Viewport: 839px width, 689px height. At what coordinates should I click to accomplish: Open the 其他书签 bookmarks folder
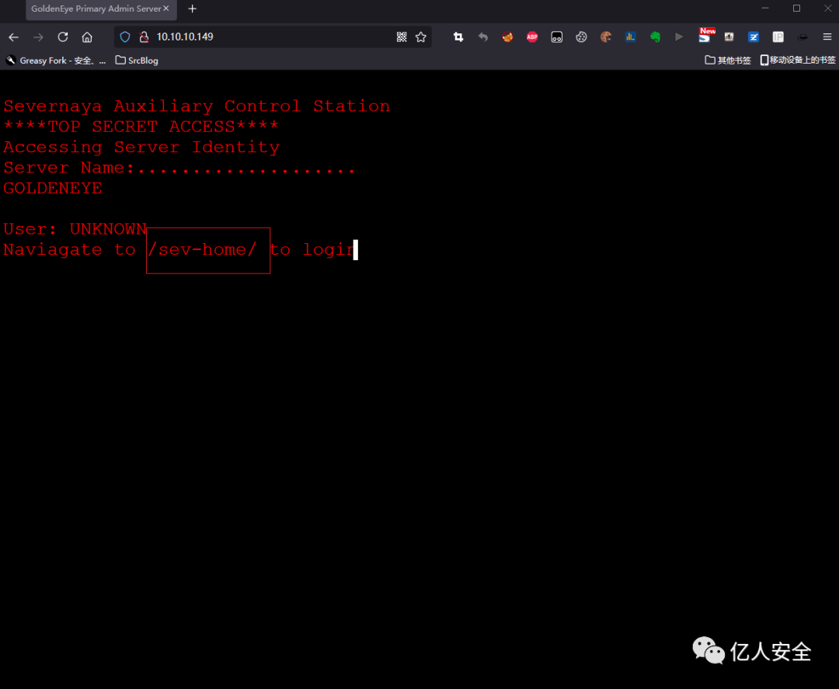click(728, 61)
